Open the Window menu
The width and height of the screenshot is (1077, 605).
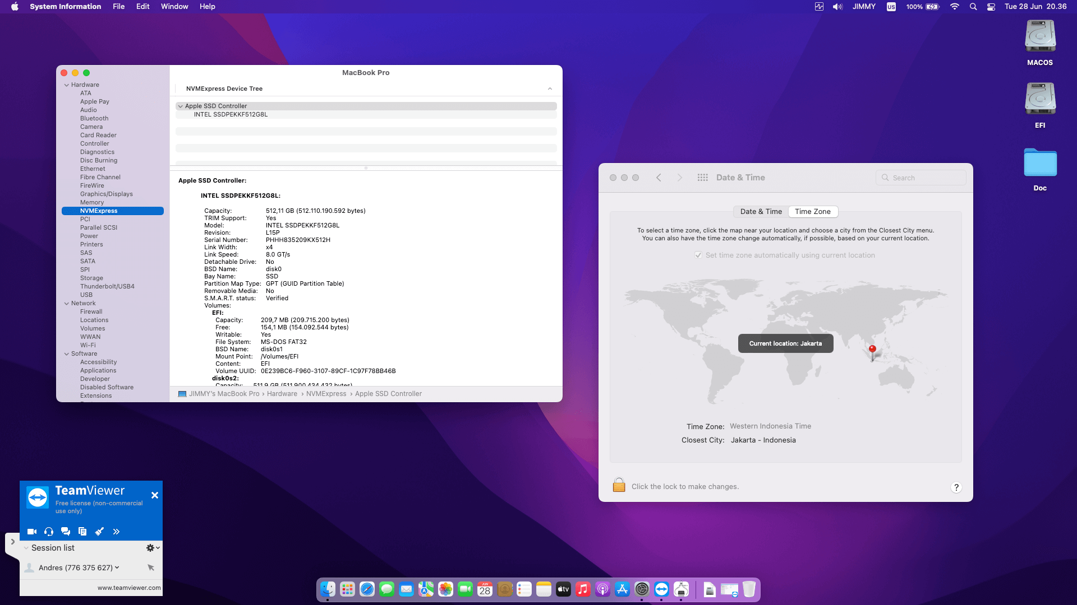[x=174, y=7]
